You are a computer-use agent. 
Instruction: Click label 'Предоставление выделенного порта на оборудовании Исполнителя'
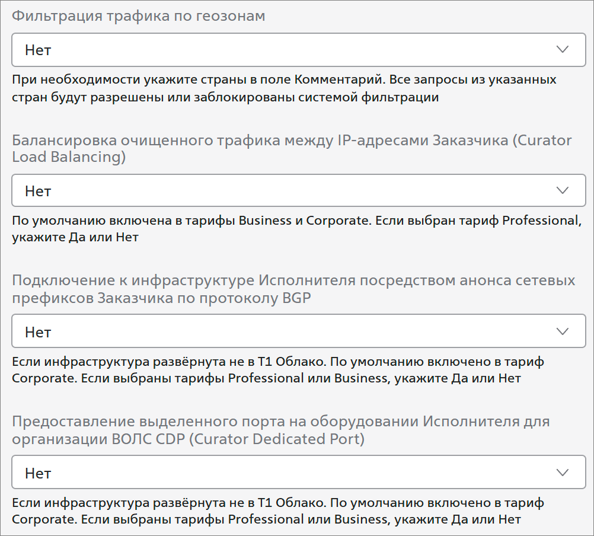tap(267, 421)
